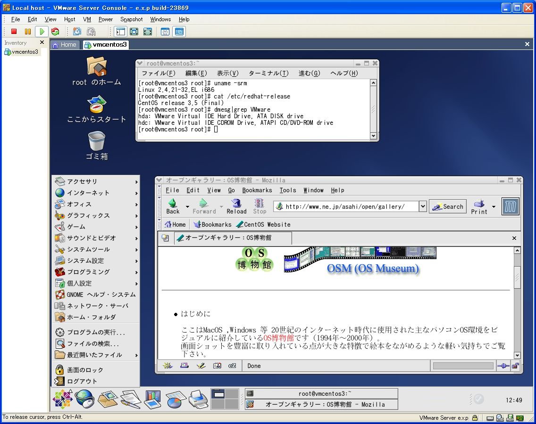Launch the word processor pen-and-paper panel icon
The width and height of the screenshot is (536, 424).
click(x=130, y=399)
